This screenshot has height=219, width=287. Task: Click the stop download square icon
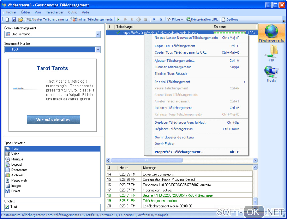point(145,20)
